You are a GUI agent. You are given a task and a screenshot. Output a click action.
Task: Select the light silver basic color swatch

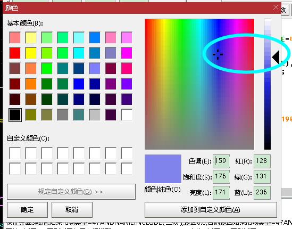[95, 115]
